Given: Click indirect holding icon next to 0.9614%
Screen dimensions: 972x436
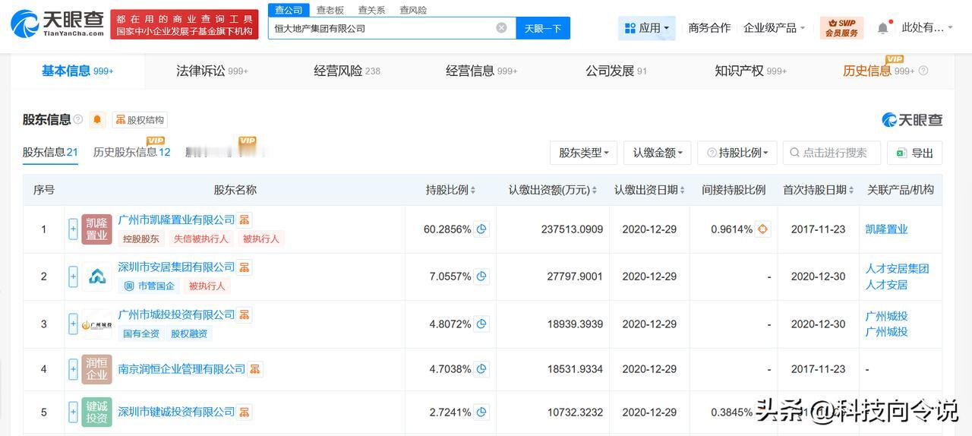Looking at the screenshot, I should coord(762,229).
